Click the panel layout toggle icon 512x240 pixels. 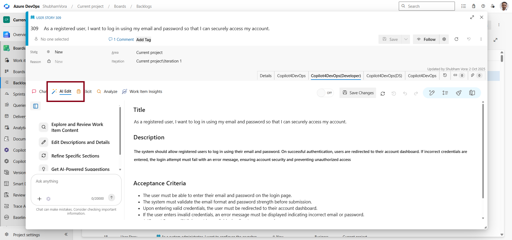pyautogui.click(x=36, y=106)
